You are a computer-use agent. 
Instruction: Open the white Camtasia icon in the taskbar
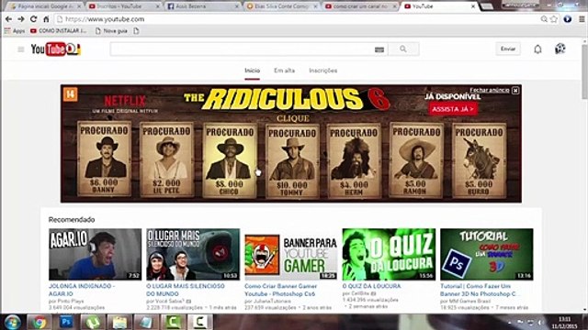coord(200,322)
